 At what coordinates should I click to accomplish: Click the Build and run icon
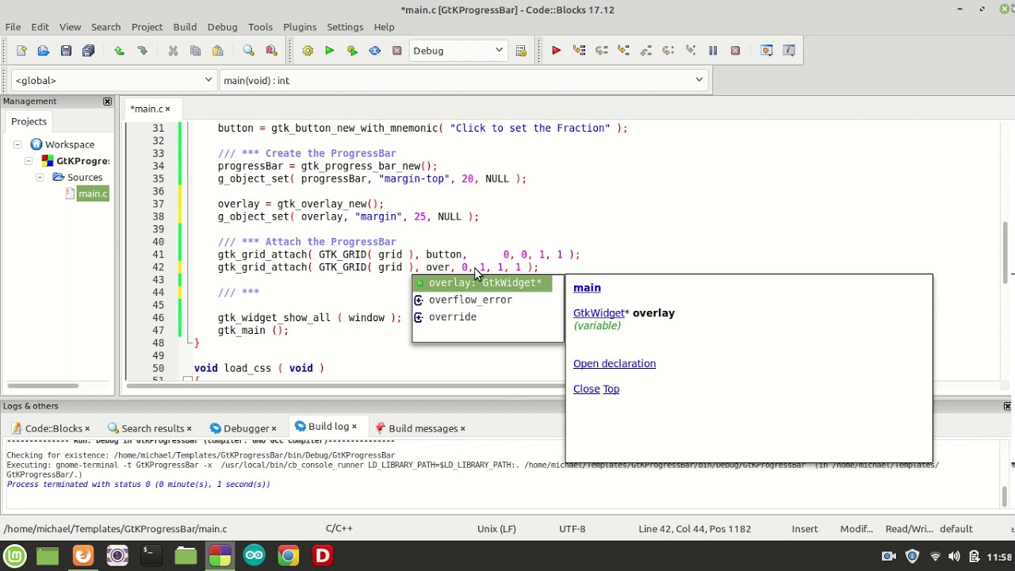pyautogui.click(x=352, y=51)
